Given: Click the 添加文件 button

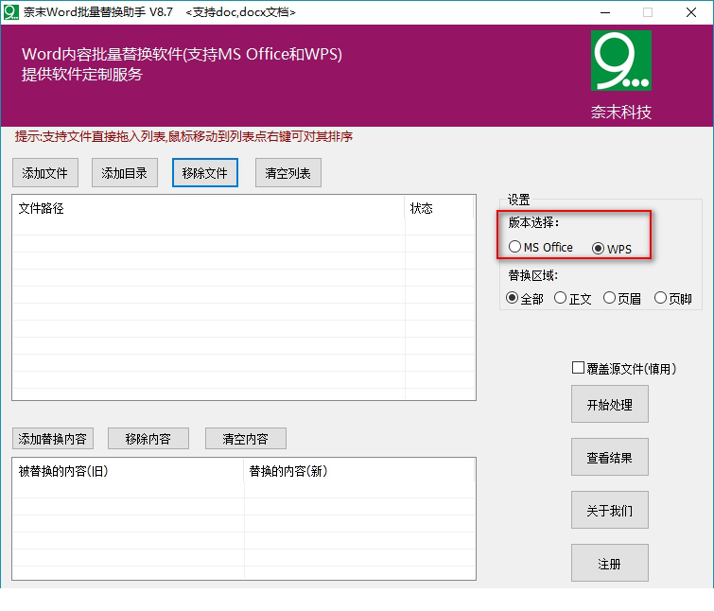Looking at the screenshot, I should click(45, 173).
